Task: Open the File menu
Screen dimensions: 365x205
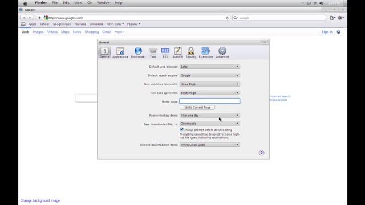Action: [55, 3]
